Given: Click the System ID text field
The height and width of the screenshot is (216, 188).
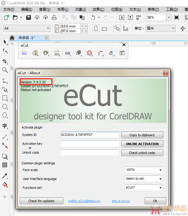Looking at the screenshot, I should (x=90, y=135).
